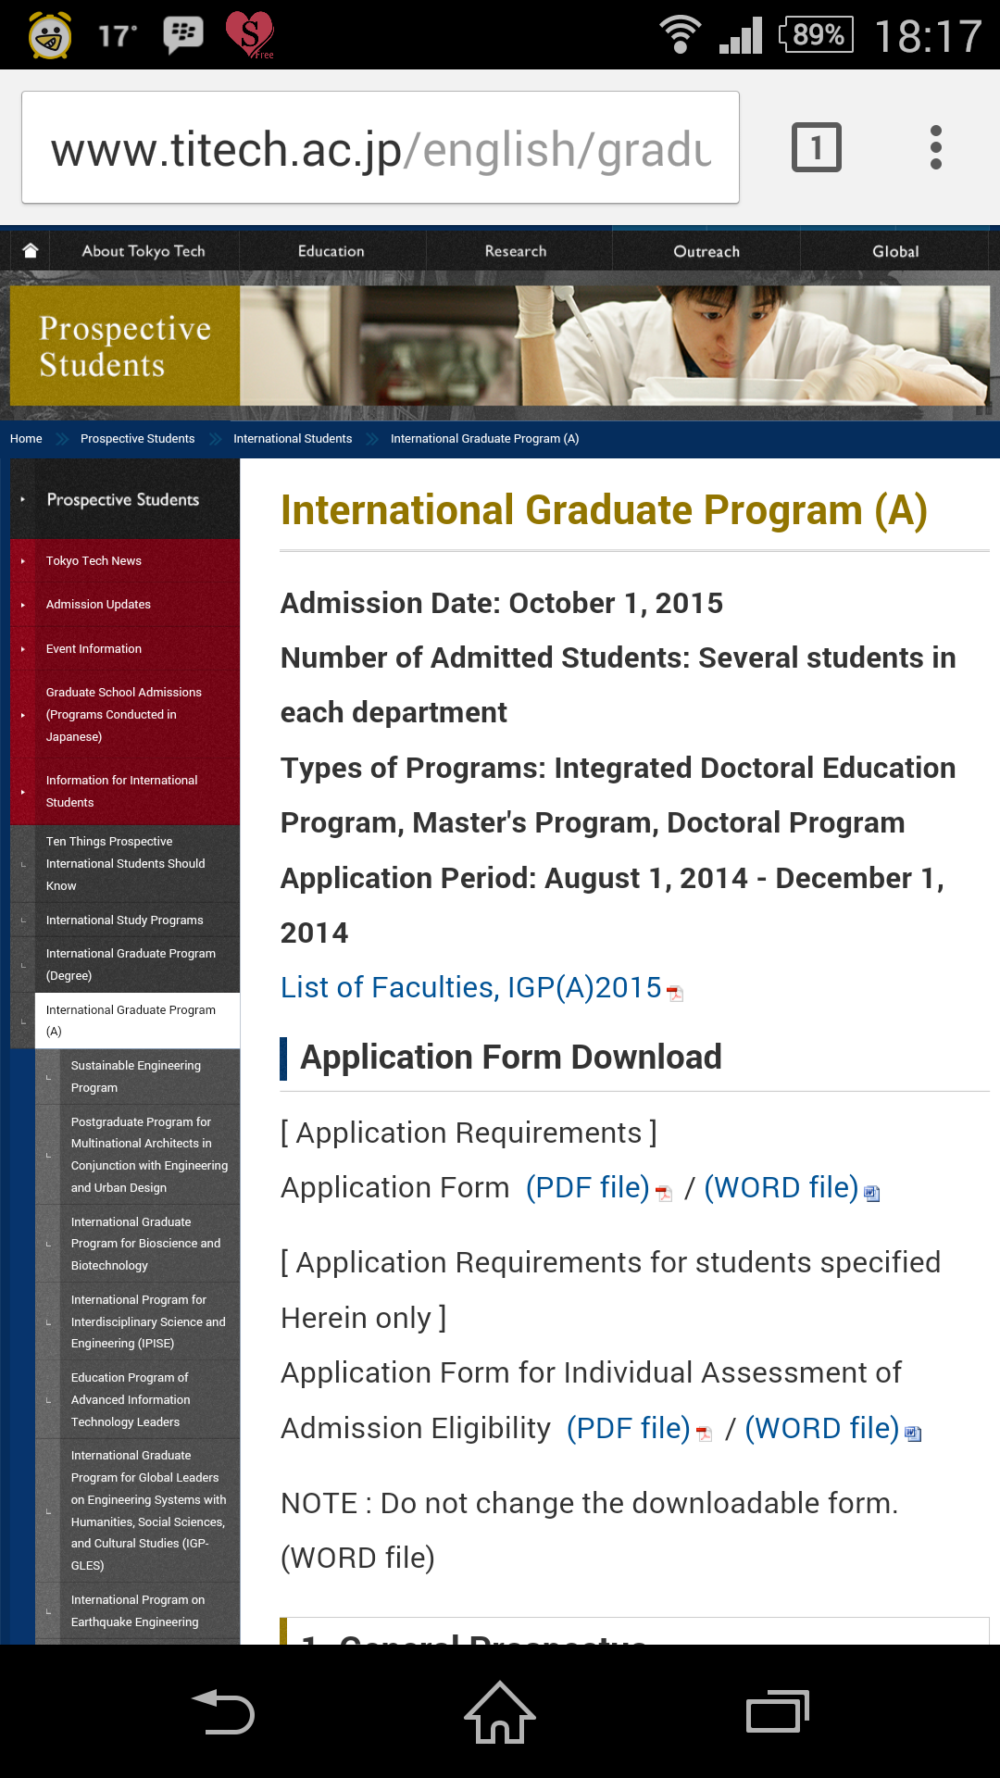Viewport: 1000px width, 1778px height.
Task: Click PDF icon beside Admission Eligibility PDF file
Action: pyautogui.click(x=705, y=1434)
